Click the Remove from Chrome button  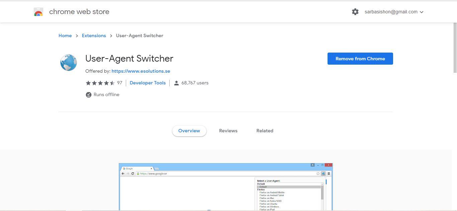pos(360,59)
